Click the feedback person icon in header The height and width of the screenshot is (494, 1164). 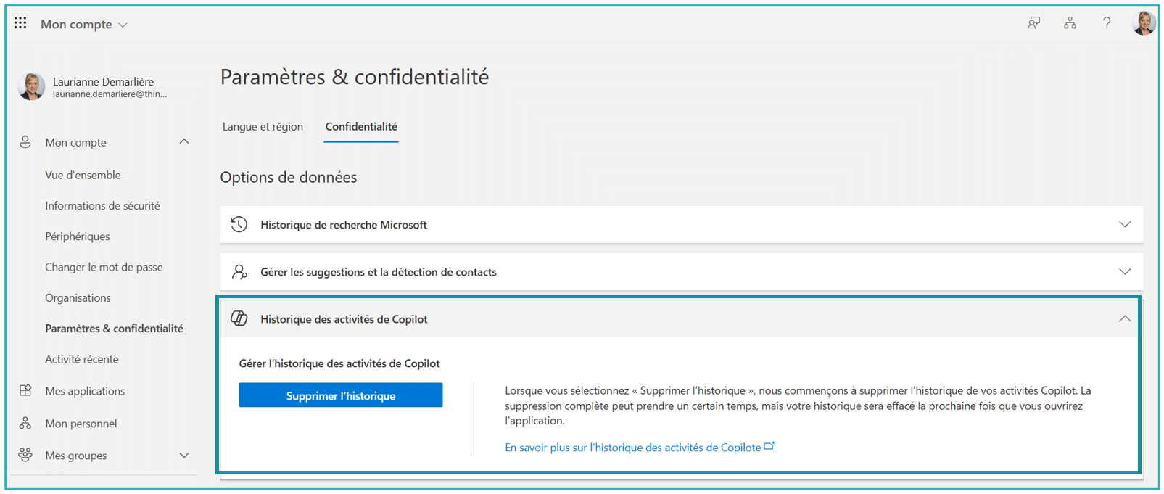(x=1033, y=23)
